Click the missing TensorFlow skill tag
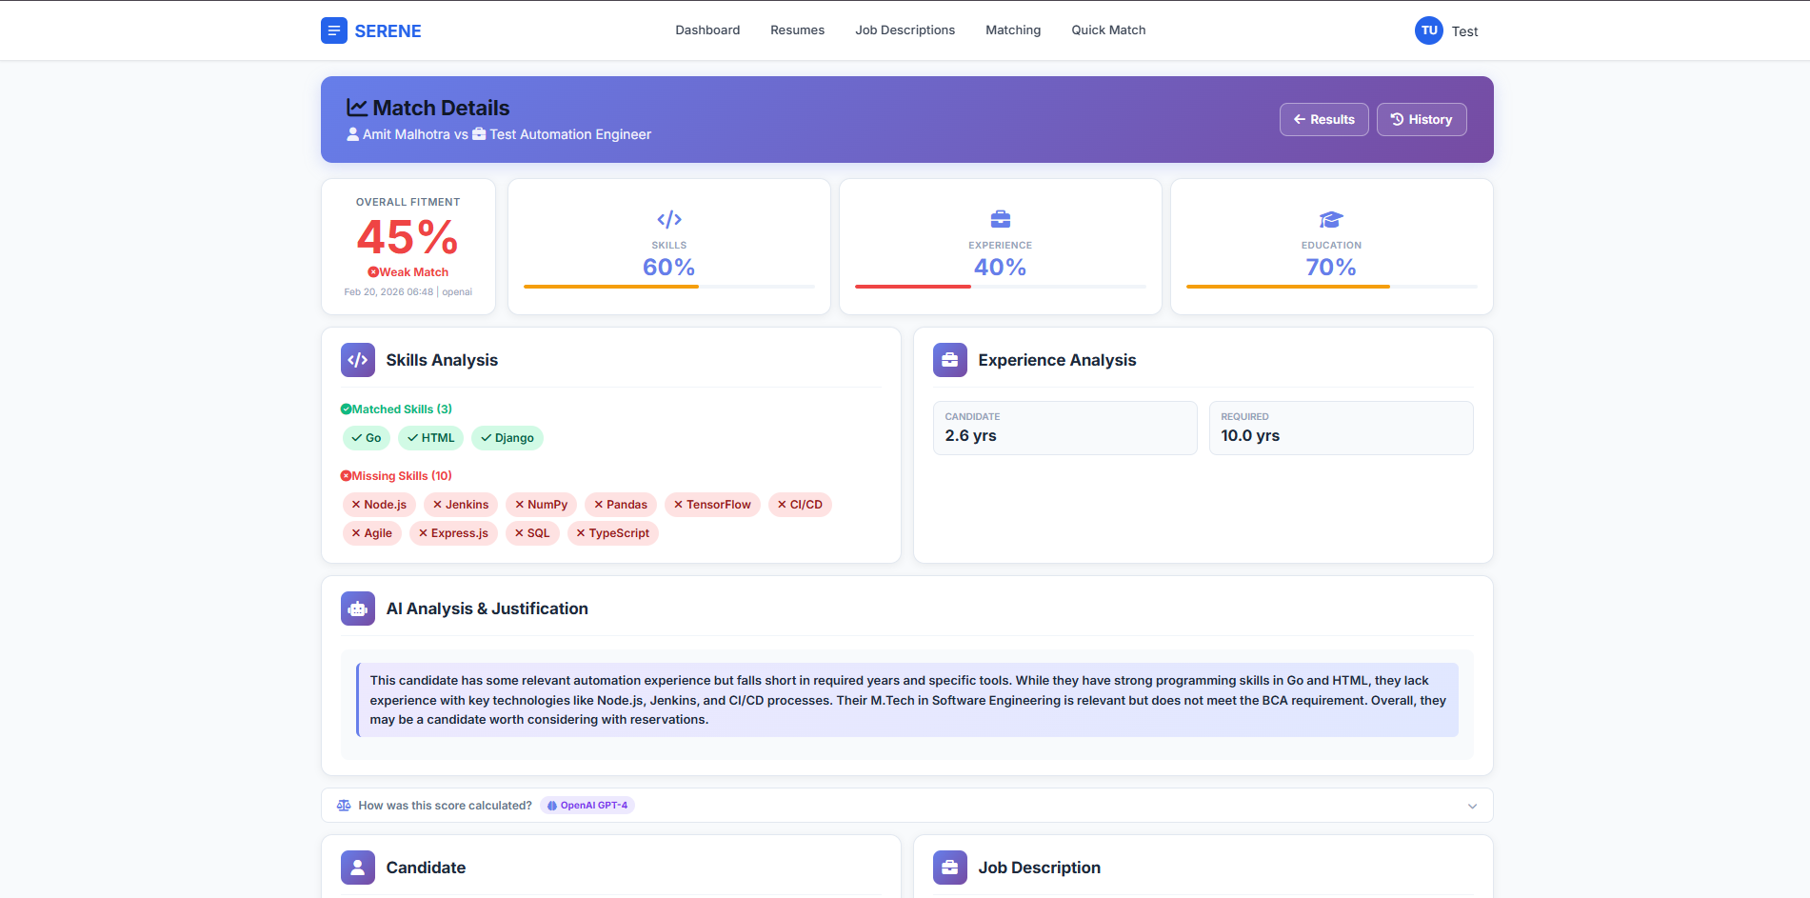1810x898 pixels. point(712,505)
